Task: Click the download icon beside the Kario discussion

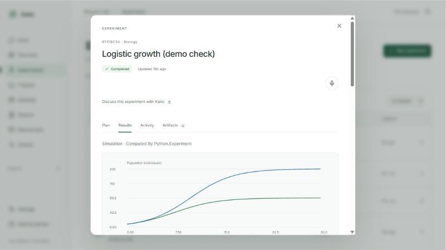Action: tap(169, 102)
